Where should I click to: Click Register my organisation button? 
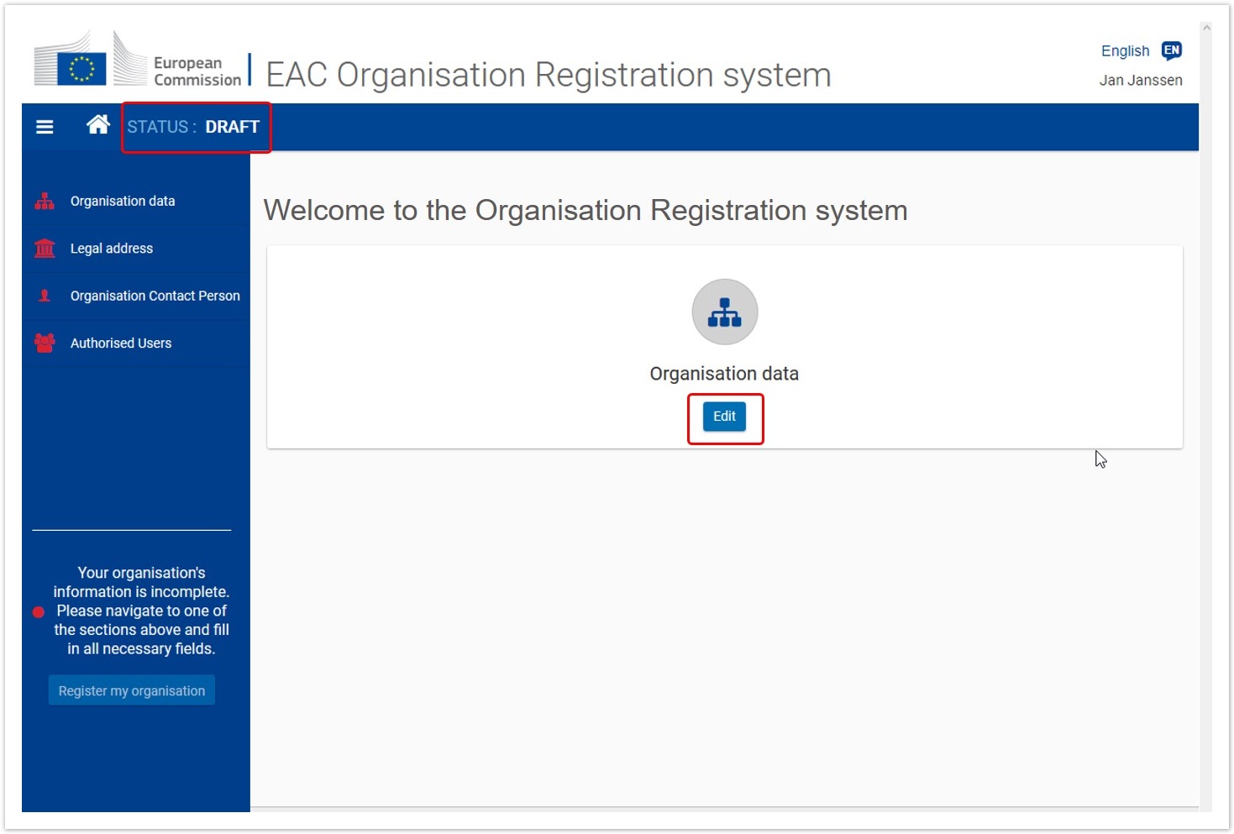pyautogui.click(x=132, y=690)
